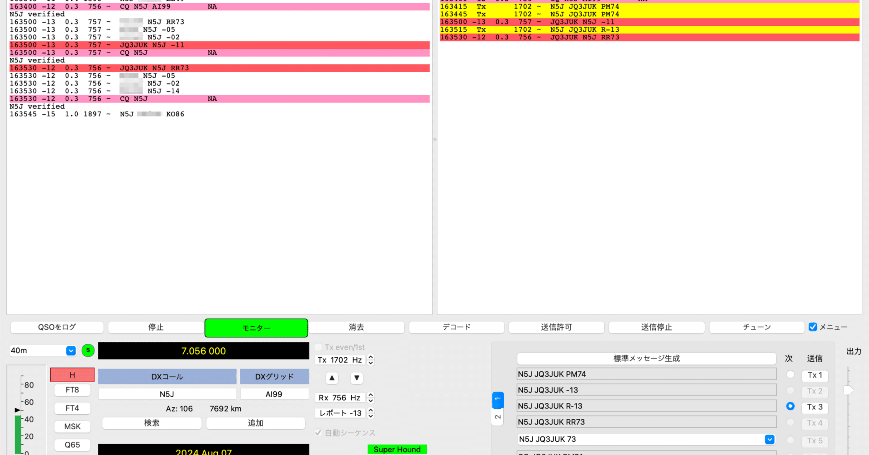This screenshot has height=455, width=869.
Task: Uncheck the メニュー checkbox
Action: click(x=813, y=327)
